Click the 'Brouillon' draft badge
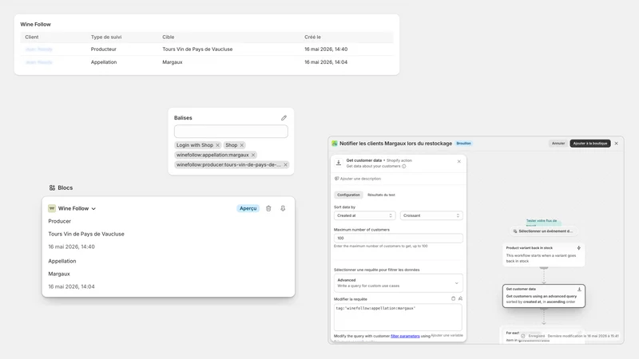This screenshot has width=639, height=359. pyautogui.click(x=463, y=144)
